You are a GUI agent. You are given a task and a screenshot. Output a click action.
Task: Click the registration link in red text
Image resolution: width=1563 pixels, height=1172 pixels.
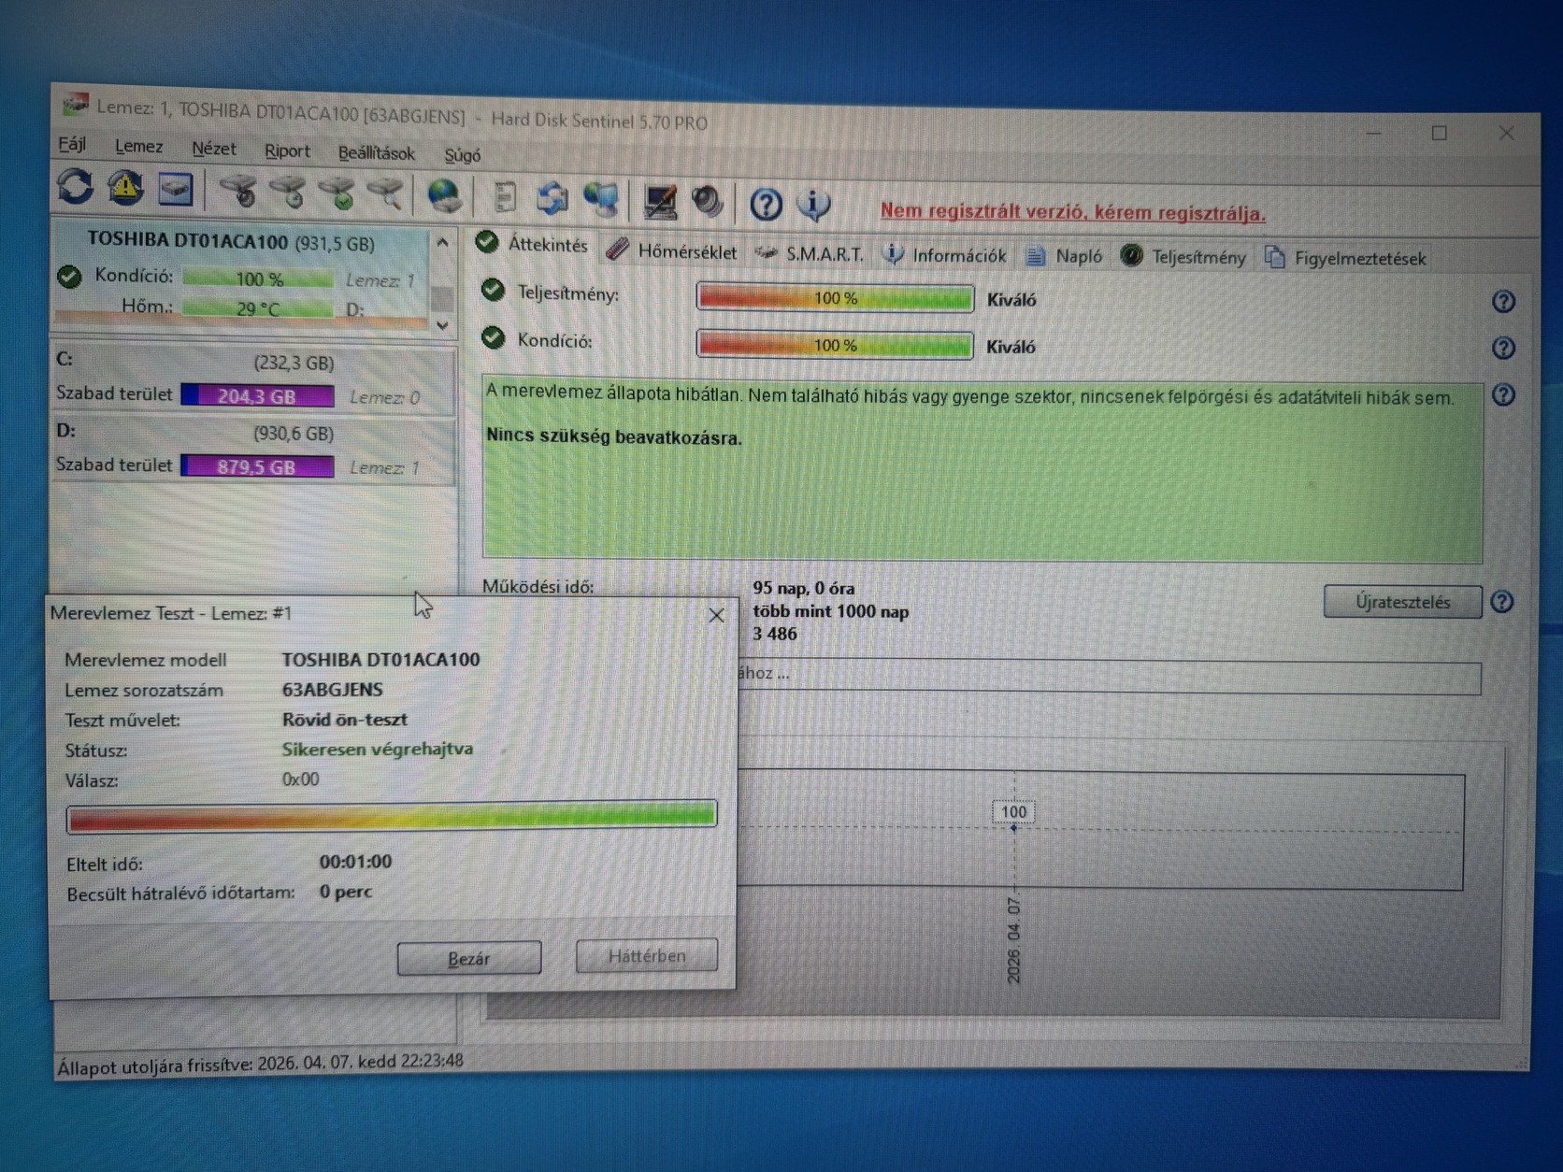[1072, 212]
